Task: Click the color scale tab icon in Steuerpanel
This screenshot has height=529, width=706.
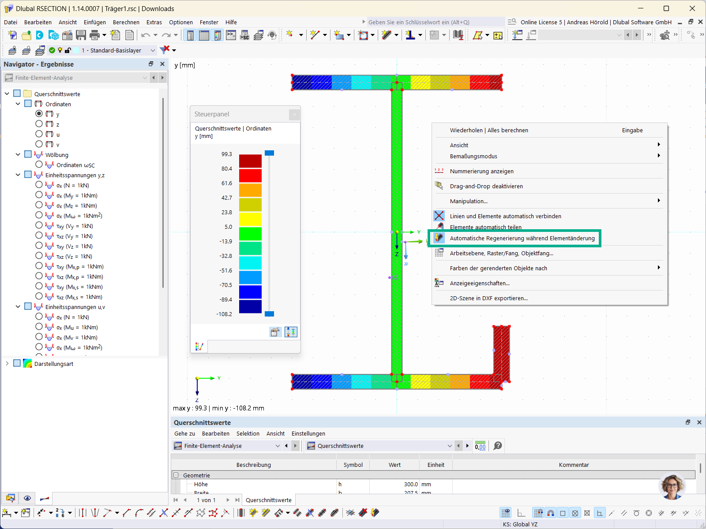Action: pyautogui.click(x=199, y=346)
